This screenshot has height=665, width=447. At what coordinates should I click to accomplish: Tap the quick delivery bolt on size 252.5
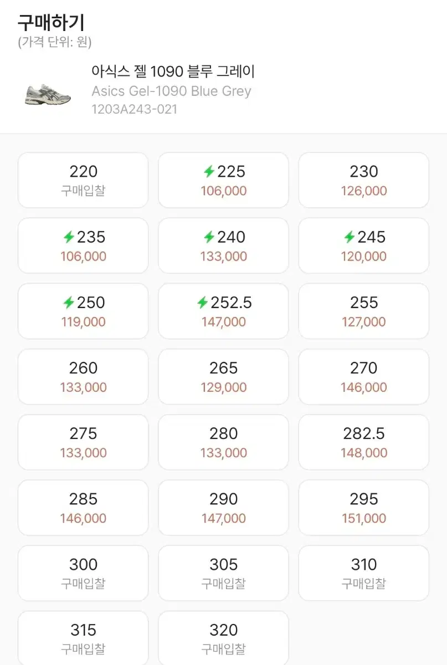(x=203, y=303)
